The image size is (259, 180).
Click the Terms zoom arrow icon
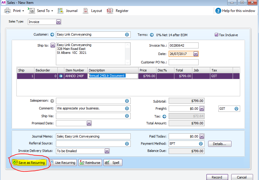(x=152, y=35)
